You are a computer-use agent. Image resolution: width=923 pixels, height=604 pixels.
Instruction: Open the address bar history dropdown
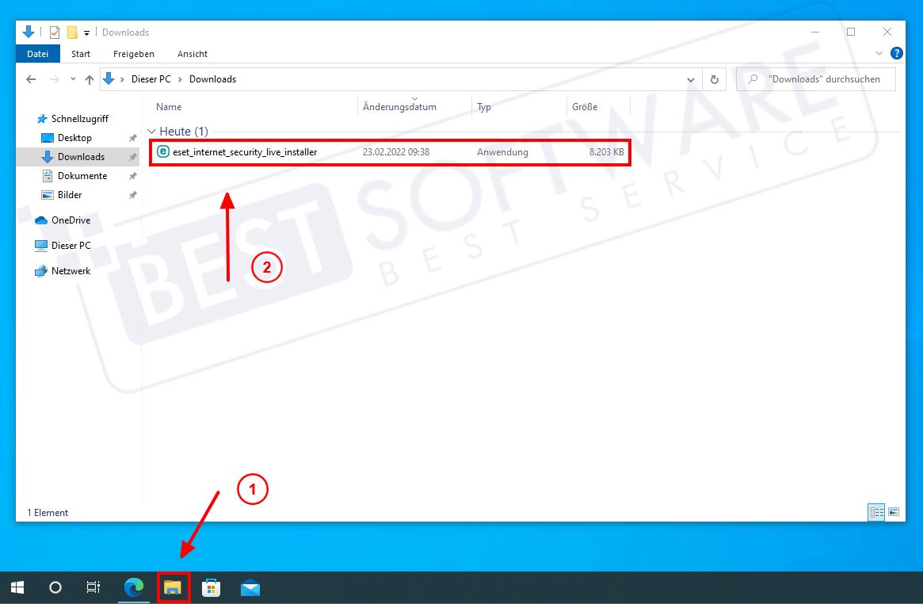[690, 78]
